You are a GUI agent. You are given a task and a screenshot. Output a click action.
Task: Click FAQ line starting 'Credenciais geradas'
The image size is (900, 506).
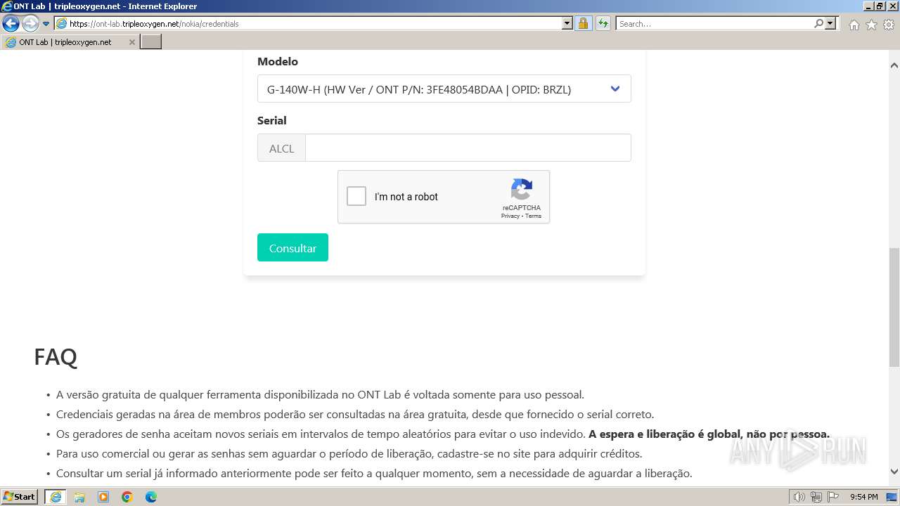click(x=355, y=414)
